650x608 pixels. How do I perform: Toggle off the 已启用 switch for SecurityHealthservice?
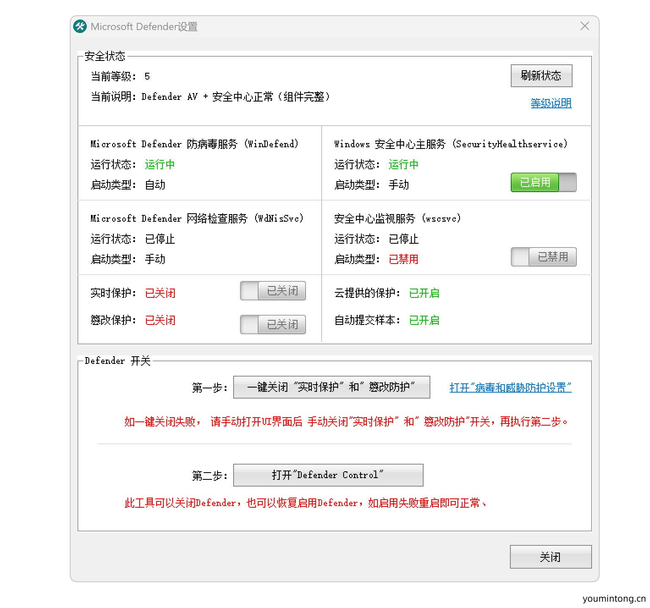(543, 182)
